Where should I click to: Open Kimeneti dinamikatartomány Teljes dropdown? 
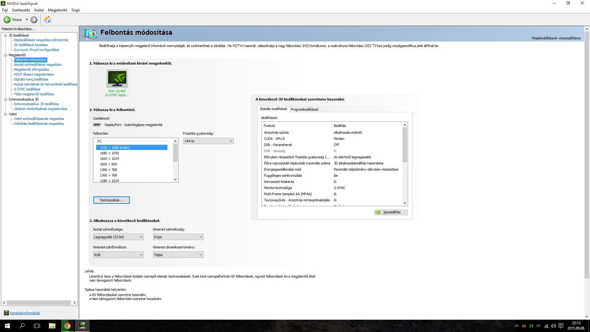point(178,255)
